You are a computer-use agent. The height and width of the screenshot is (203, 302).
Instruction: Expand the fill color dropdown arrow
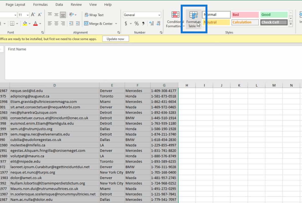click(x=30, y=24)
